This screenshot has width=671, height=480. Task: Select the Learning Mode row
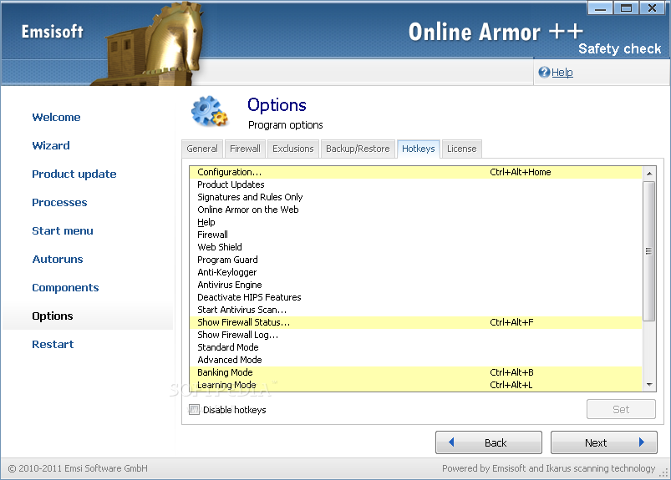click(x=415, y=385)
